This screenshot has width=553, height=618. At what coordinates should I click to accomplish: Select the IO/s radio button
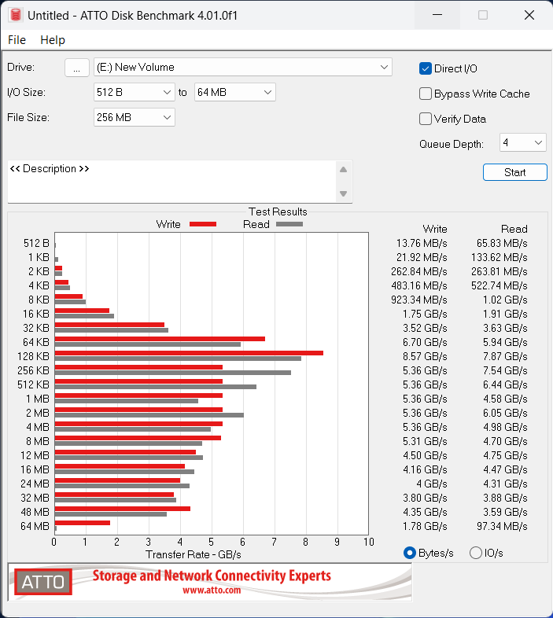[475, 553]
